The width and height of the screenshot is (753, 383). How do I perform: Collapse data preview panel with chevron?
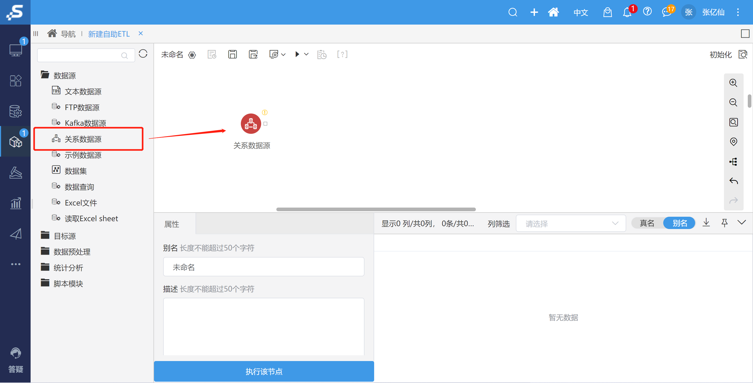click(x=741, y=223)
